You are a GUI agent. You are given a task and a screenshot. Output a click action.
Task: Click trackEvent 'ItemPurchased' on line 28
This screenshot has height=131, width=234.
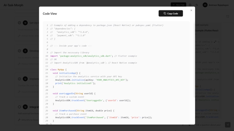coord(104,117)
